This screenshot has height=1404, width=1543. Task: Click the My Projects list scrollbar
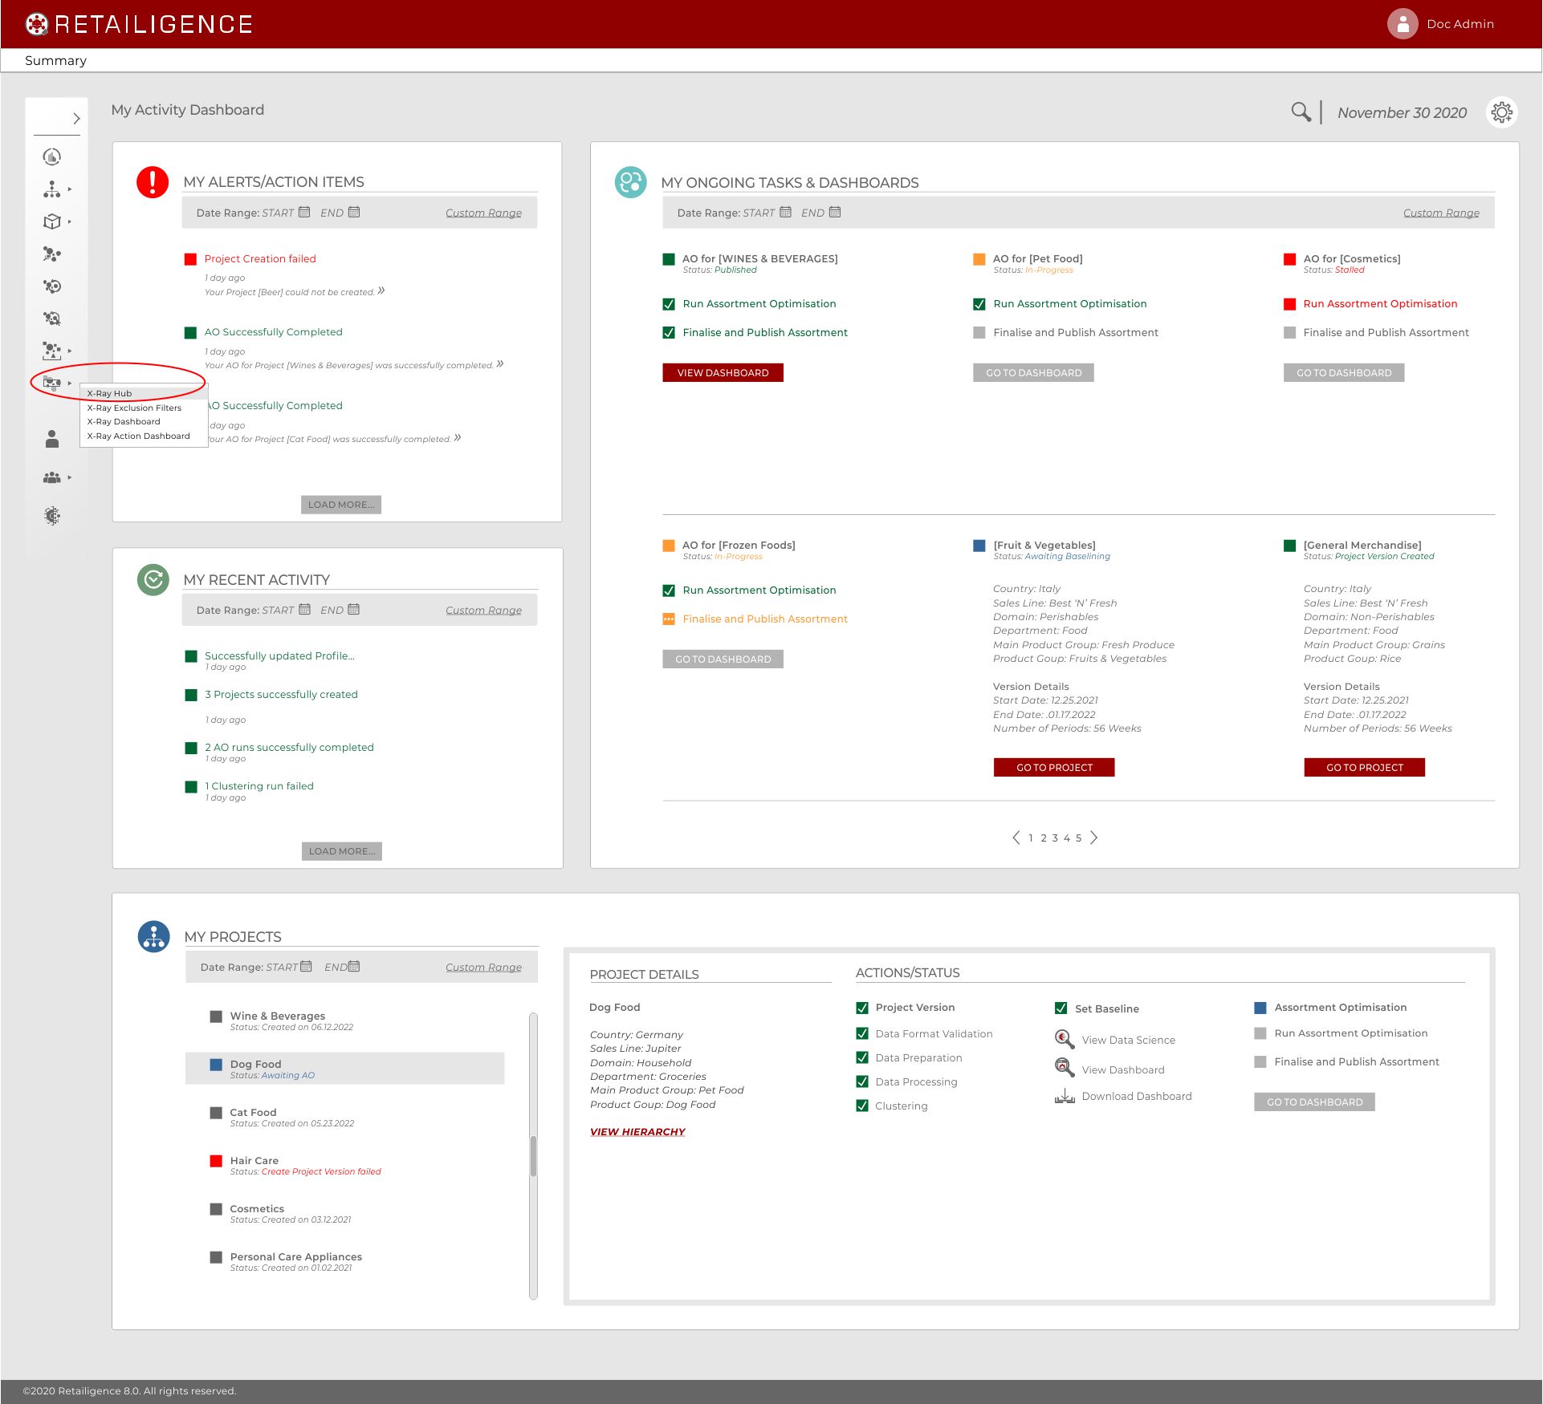pyautogui.click(x=533, y=1155)
